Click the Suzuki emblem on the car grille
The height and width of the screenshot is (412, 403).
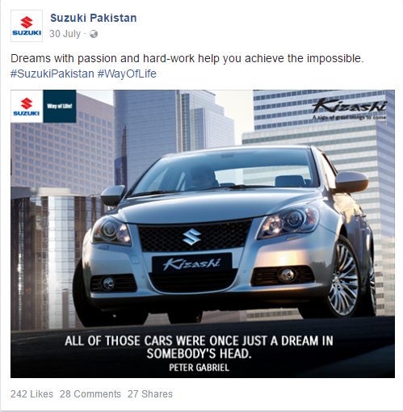tap(191, 237)
